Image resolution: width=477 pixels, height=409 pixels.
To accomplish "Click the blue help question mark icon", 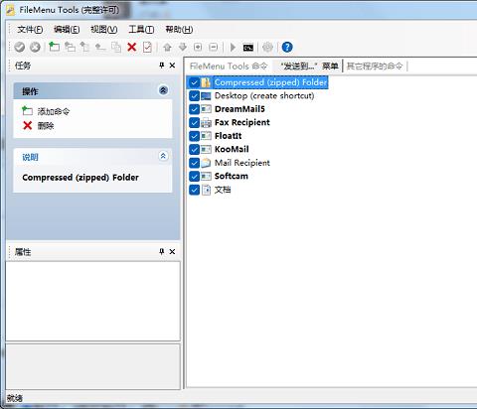I will (287, 48).
